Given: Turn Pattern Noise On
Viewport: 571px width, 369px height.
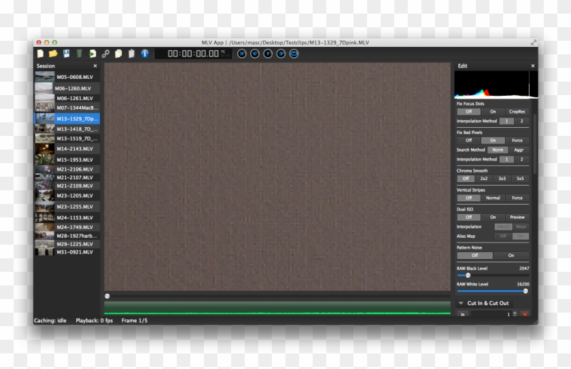Looking at the screenshot, I should coord(511,256).
